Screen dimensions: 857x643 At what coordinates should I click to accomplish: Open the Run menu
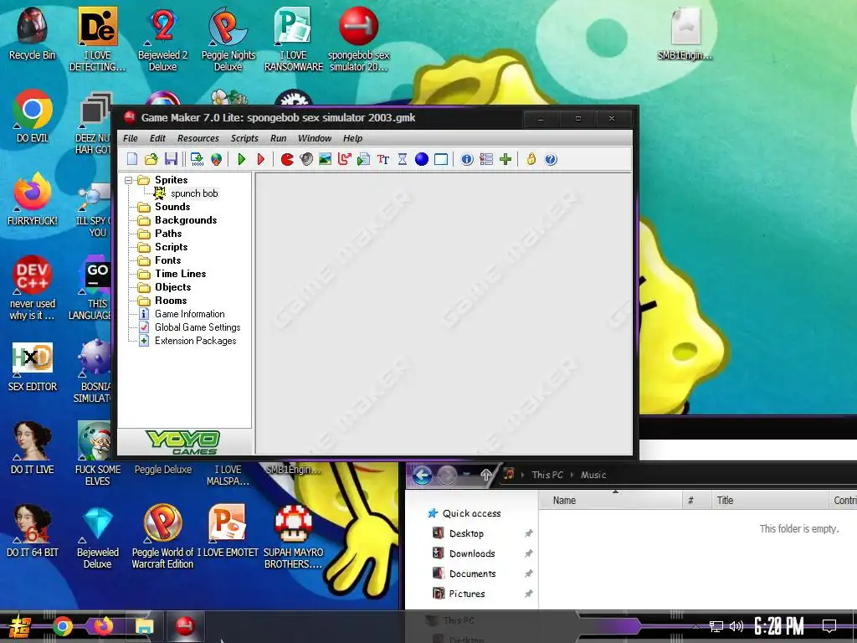(278, 138)
